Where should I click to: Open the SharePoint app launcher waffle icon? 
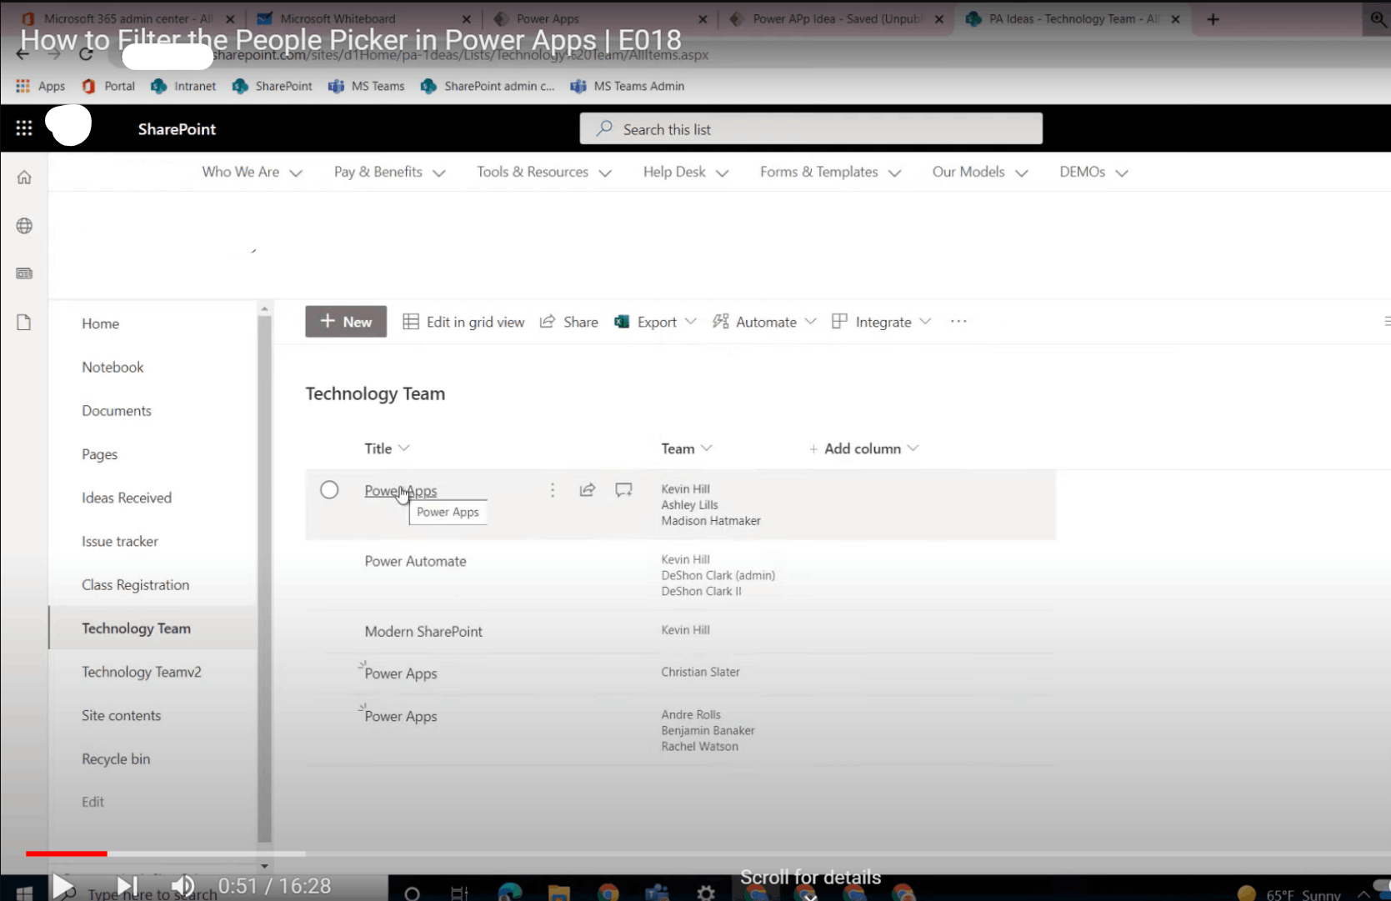24,128
